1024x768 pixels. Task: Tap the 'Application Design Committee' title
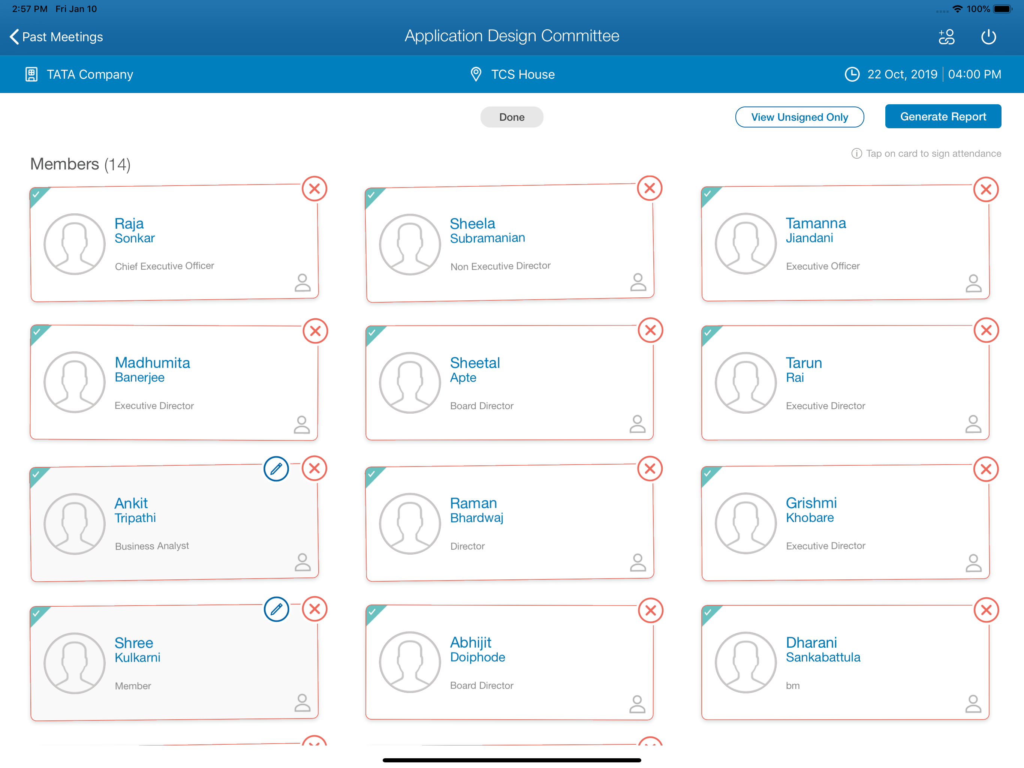pos(512,36)
